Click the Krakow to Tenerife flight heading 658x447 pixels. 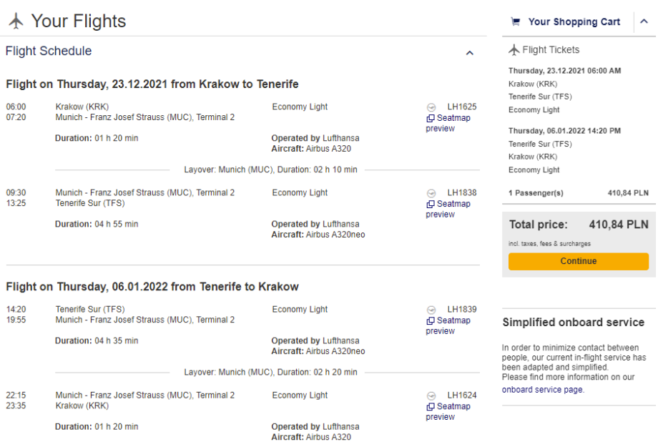coord(152,84)
